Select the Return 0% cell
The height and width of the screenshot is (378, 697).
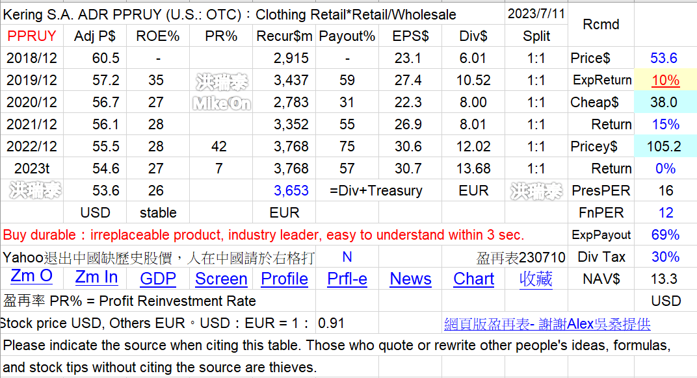[x=665, y=168]
